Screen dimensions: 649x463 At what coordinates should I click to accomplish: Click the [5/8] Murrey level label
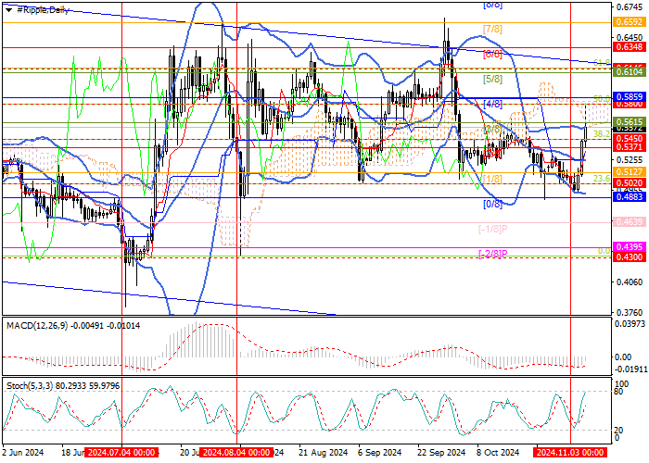pos(492,79)
